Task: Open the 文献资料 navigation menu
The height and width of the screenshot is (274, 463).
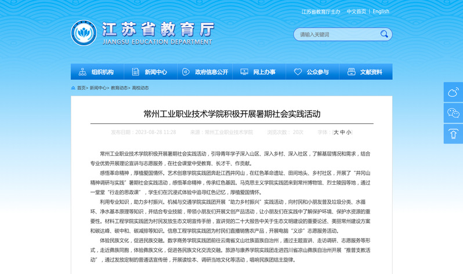Action: point(366,72)
